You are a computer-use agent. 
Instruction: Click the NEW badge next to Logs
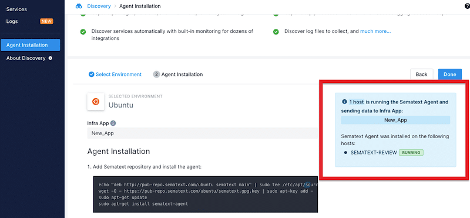46,21
